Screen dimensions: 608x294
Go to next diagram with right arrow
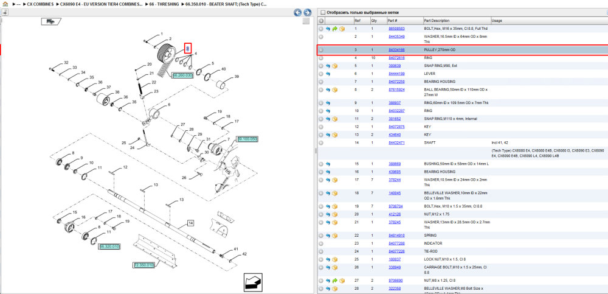pos(307,12)
